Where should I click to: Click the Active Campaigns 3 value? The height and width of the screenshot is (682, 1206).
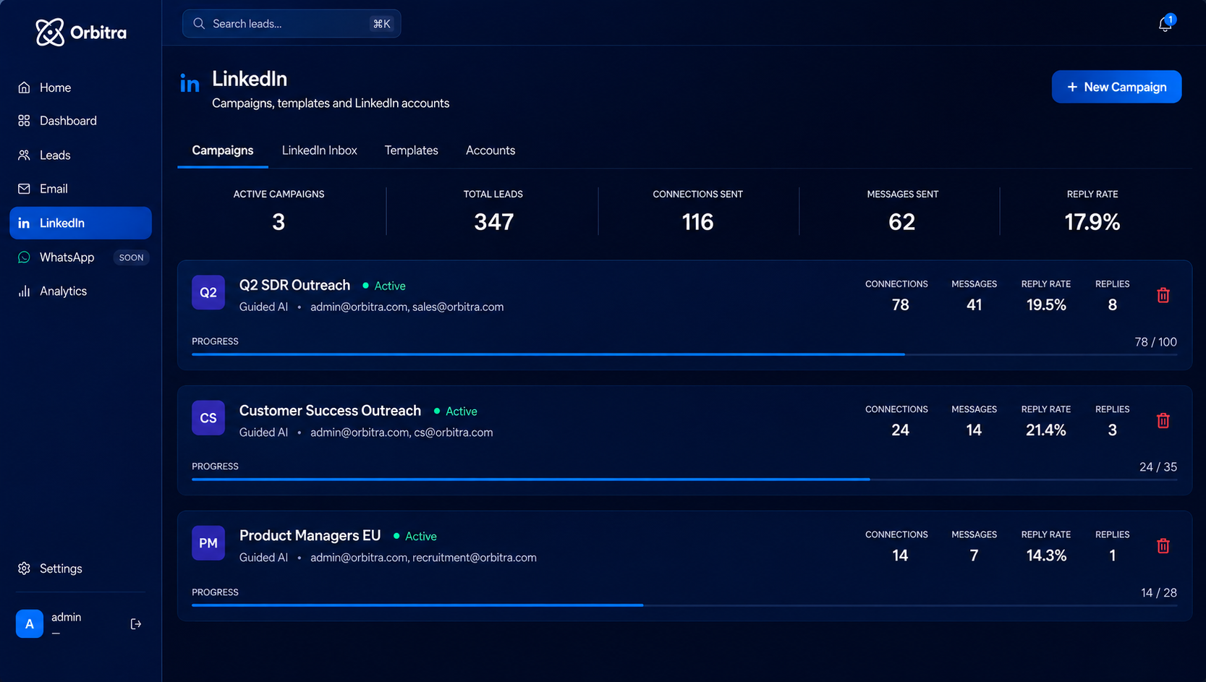pyautogui.click(x=279, y=222)
